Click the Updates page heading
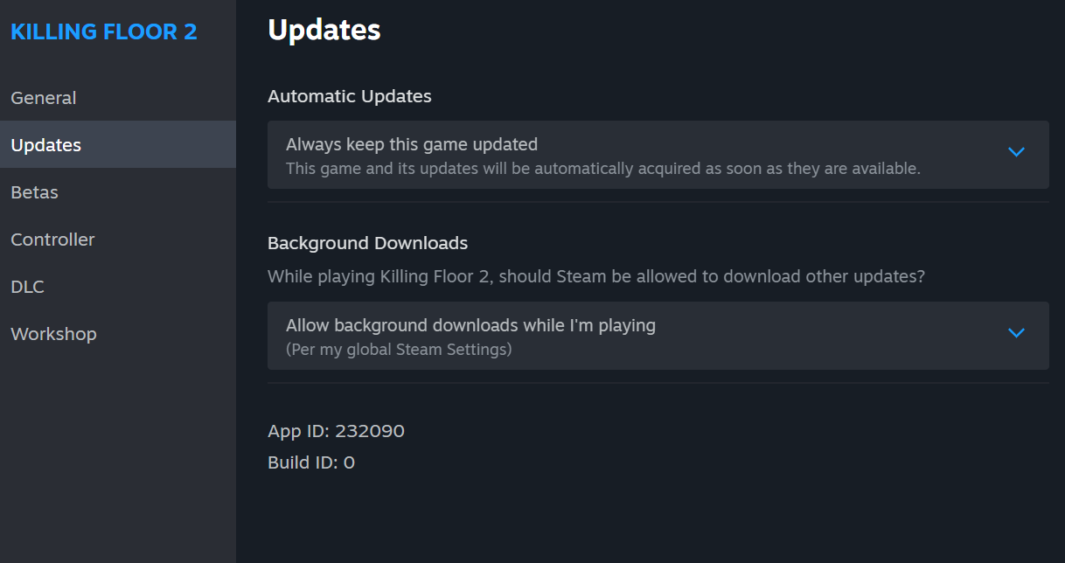 click(x=324, y=30)
